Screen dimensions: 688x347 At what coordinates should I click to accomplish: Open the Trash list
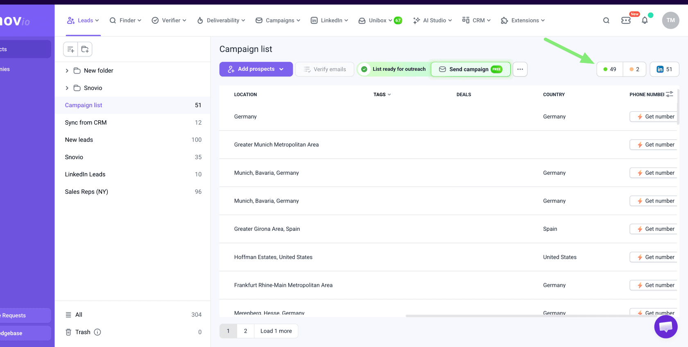(133, 332)
